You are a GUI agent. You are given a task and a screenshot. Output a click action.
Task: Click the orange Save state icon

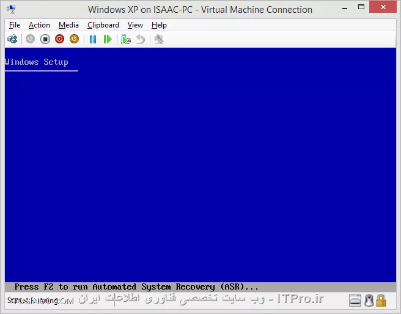click(74, 39)
